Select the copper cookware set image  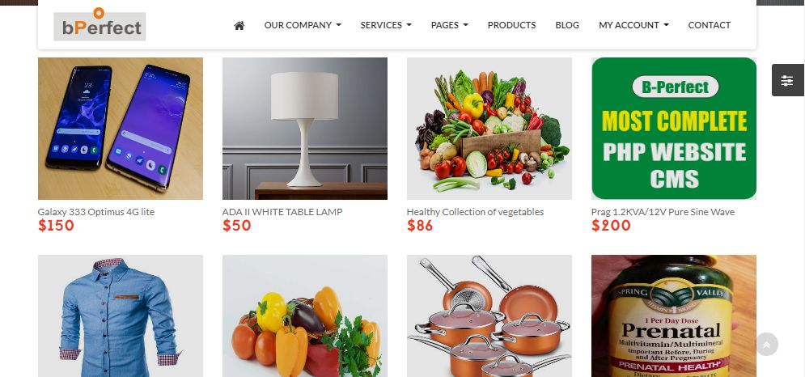[489, 316]
